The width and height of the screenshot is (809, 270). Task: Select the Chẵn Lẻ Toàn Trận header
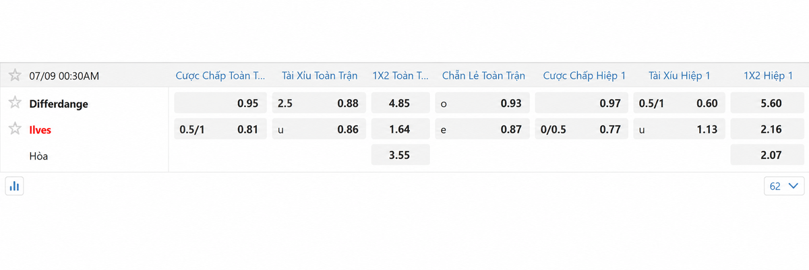[483, 75]
